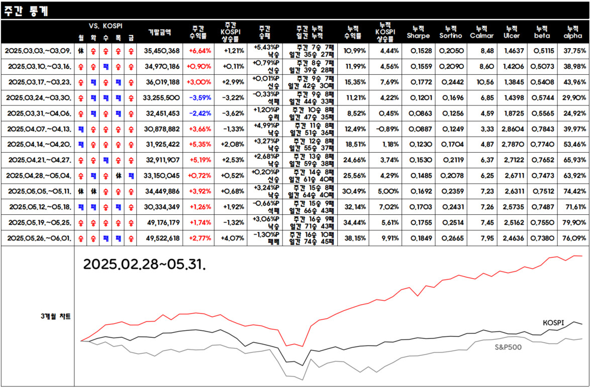The image size is (590, 389).
Task: Click the 2025.05.05.~05.11. week label
Action: (x=38, y=191)
